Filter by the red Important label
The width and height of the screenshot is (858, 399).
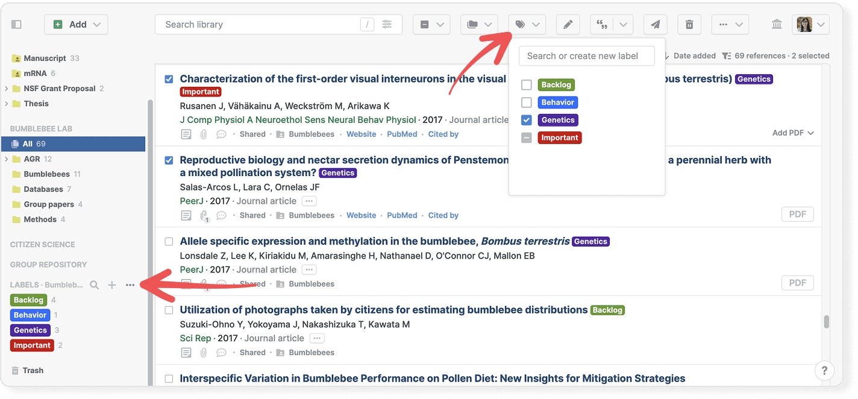coord(32,345)
